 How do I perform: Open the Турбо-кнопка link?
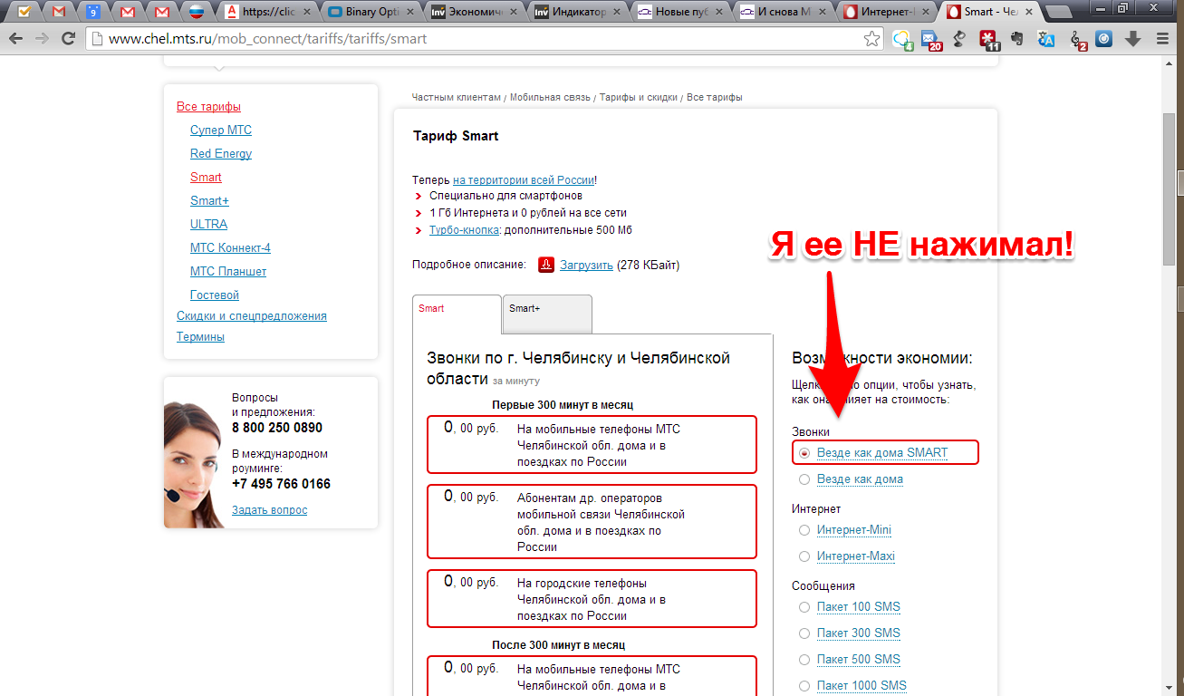[464, 229]
